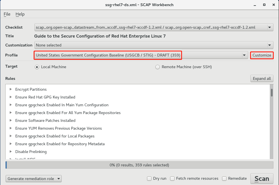Screen dimensions: 279x185
Task: Expand the Disable Prelinking rule arrow
Action: (11, 152)
